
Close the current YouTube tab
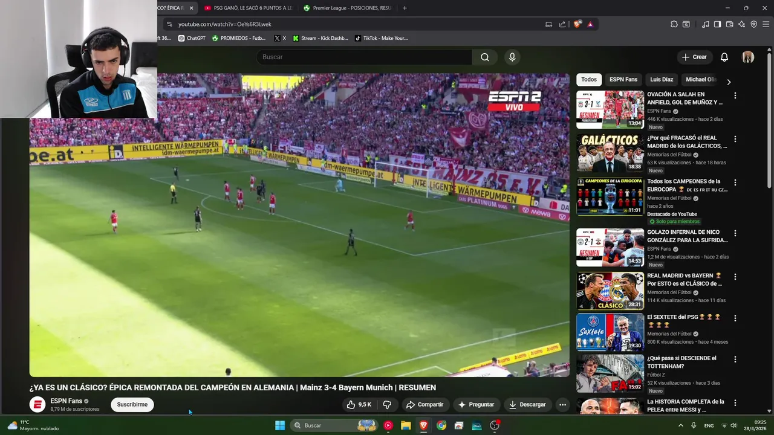[191, 8]
